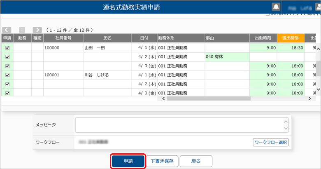Click the name 山田 一朗
The width and height of the screenshot is (321, 169).
click(95, 48)
